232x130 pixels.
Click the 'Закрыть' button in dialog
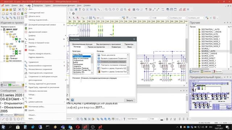(130, 100)
